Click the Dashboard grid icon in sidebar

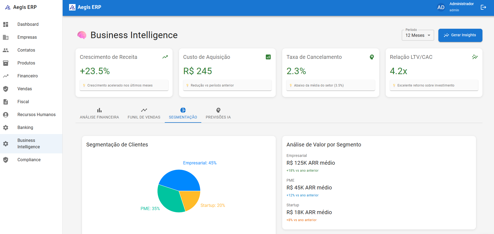pos(6,24)
